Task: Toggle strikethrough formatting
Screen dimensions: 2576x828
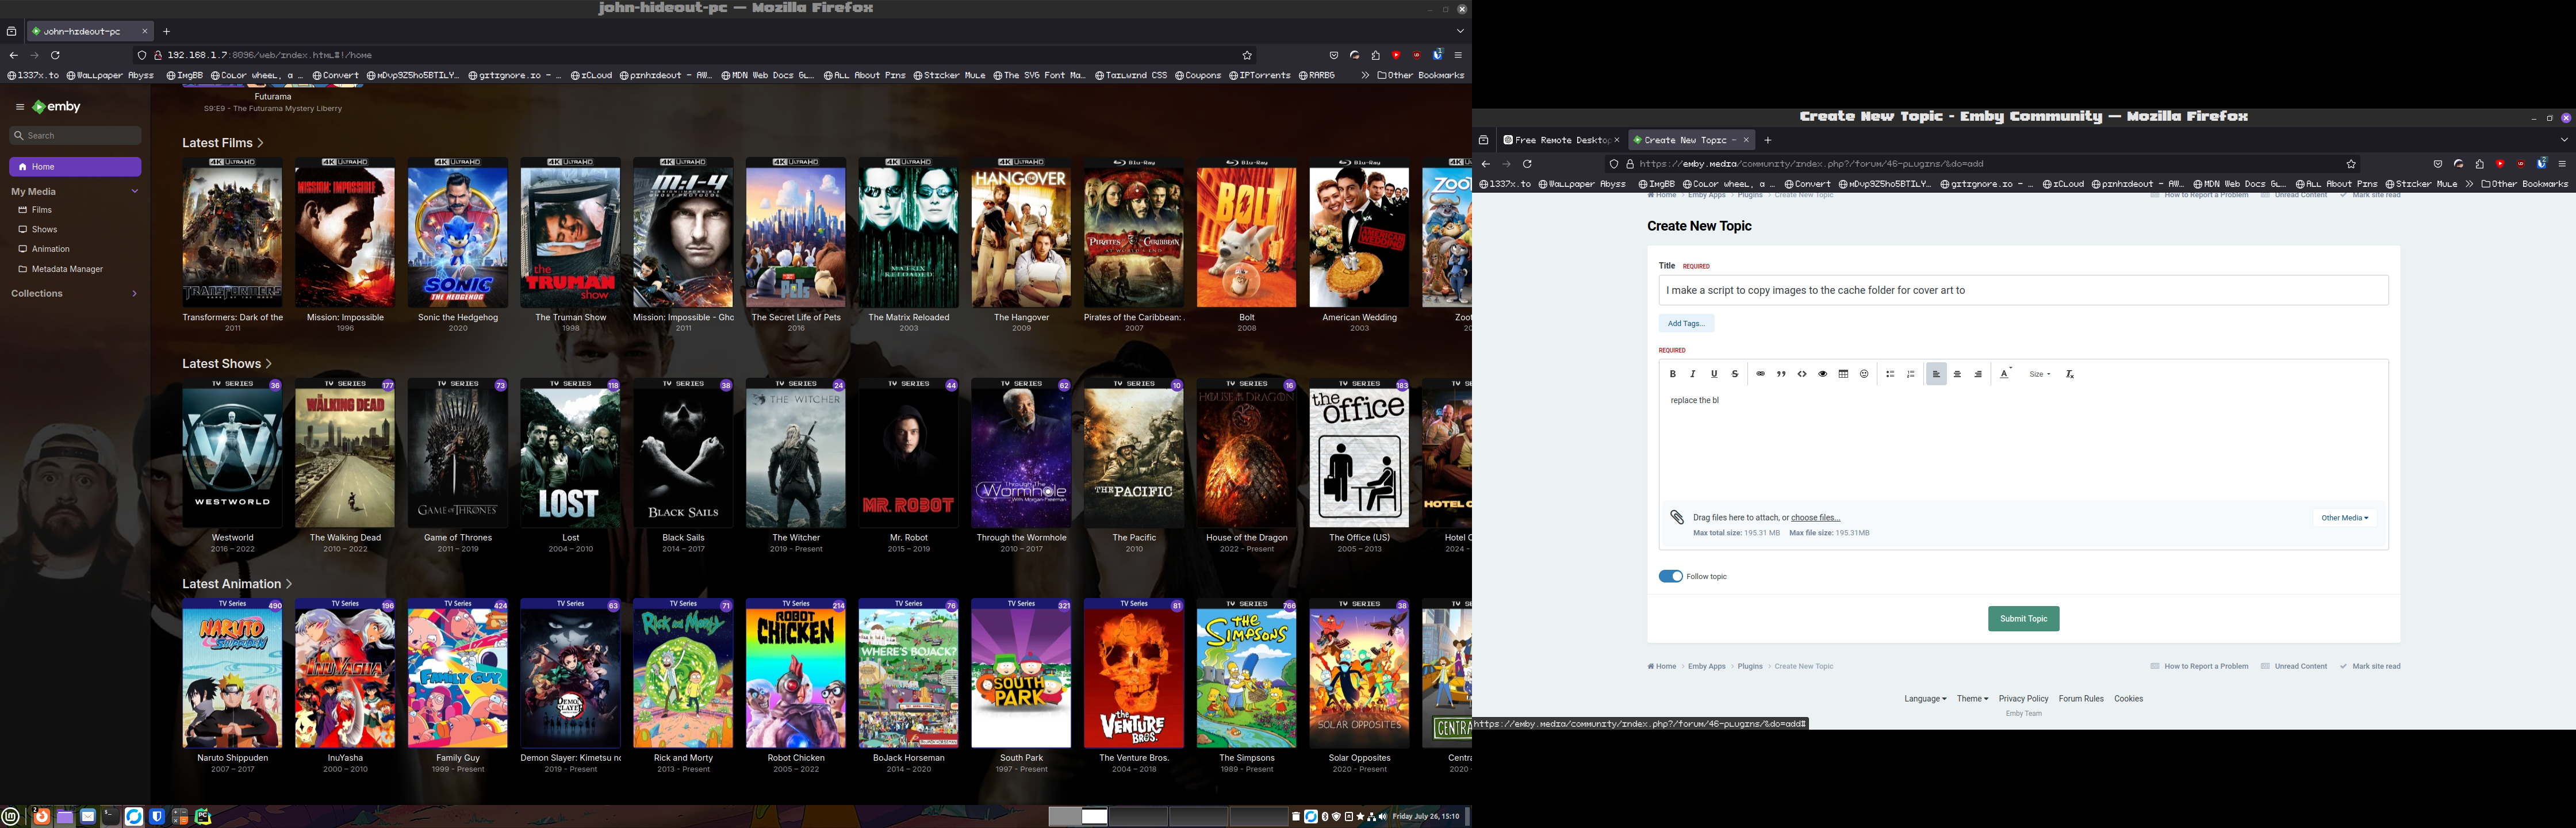Action: click(x=1735, y=374)
